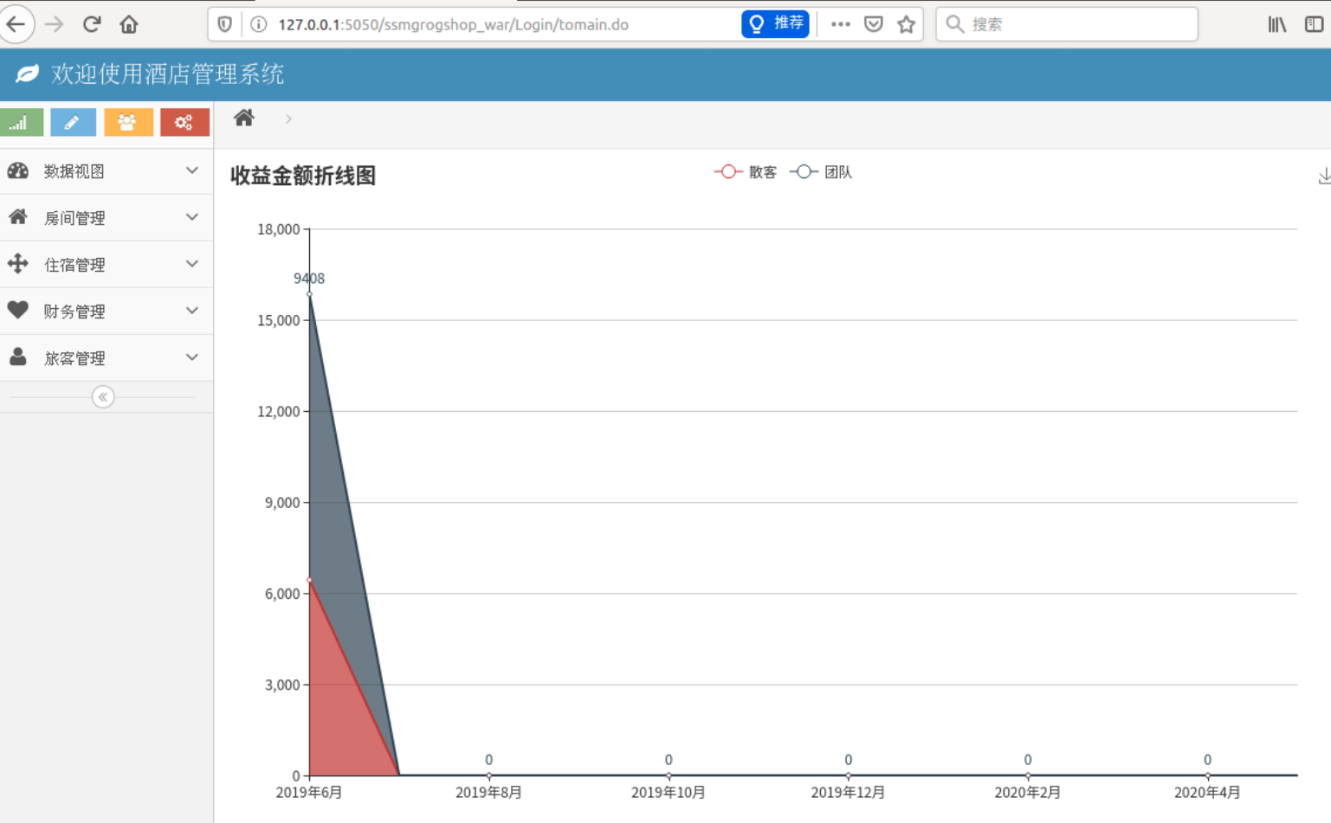Click the 9408 data label
Image resolution: width=1331 pixels, height=823 pixels.
tap(309, 279)
